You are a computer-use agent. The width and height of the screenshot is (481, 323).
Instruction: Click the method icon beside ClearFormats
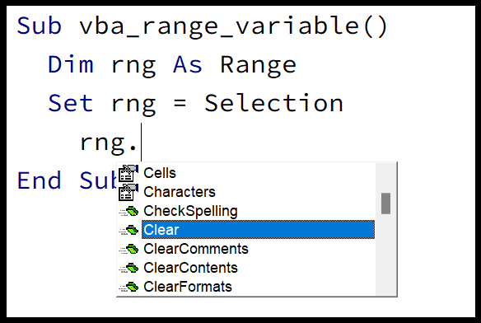tap(128, 287)
